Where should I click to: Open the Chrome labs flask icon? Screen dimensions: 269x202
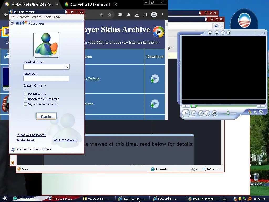pos(129,15)
